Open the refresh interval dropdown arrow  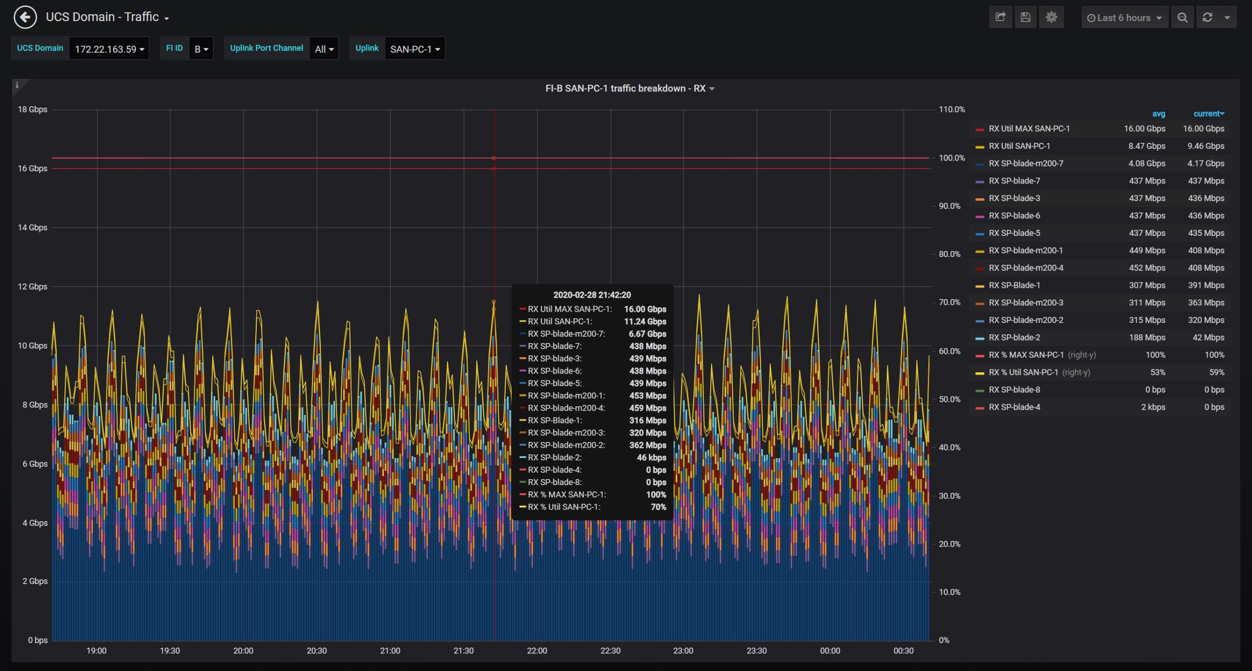(1227, 18)
